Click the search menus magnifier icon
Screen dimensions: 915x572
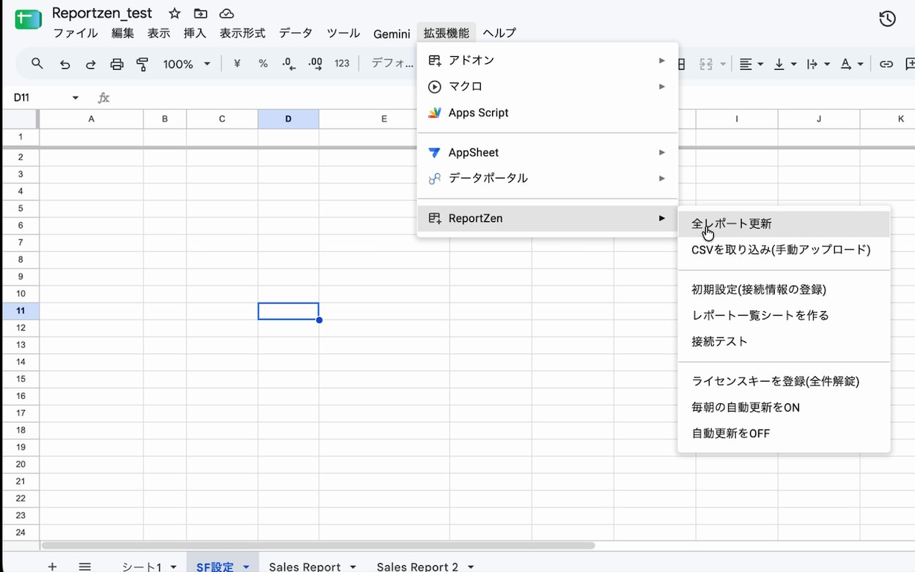(37, 64)
